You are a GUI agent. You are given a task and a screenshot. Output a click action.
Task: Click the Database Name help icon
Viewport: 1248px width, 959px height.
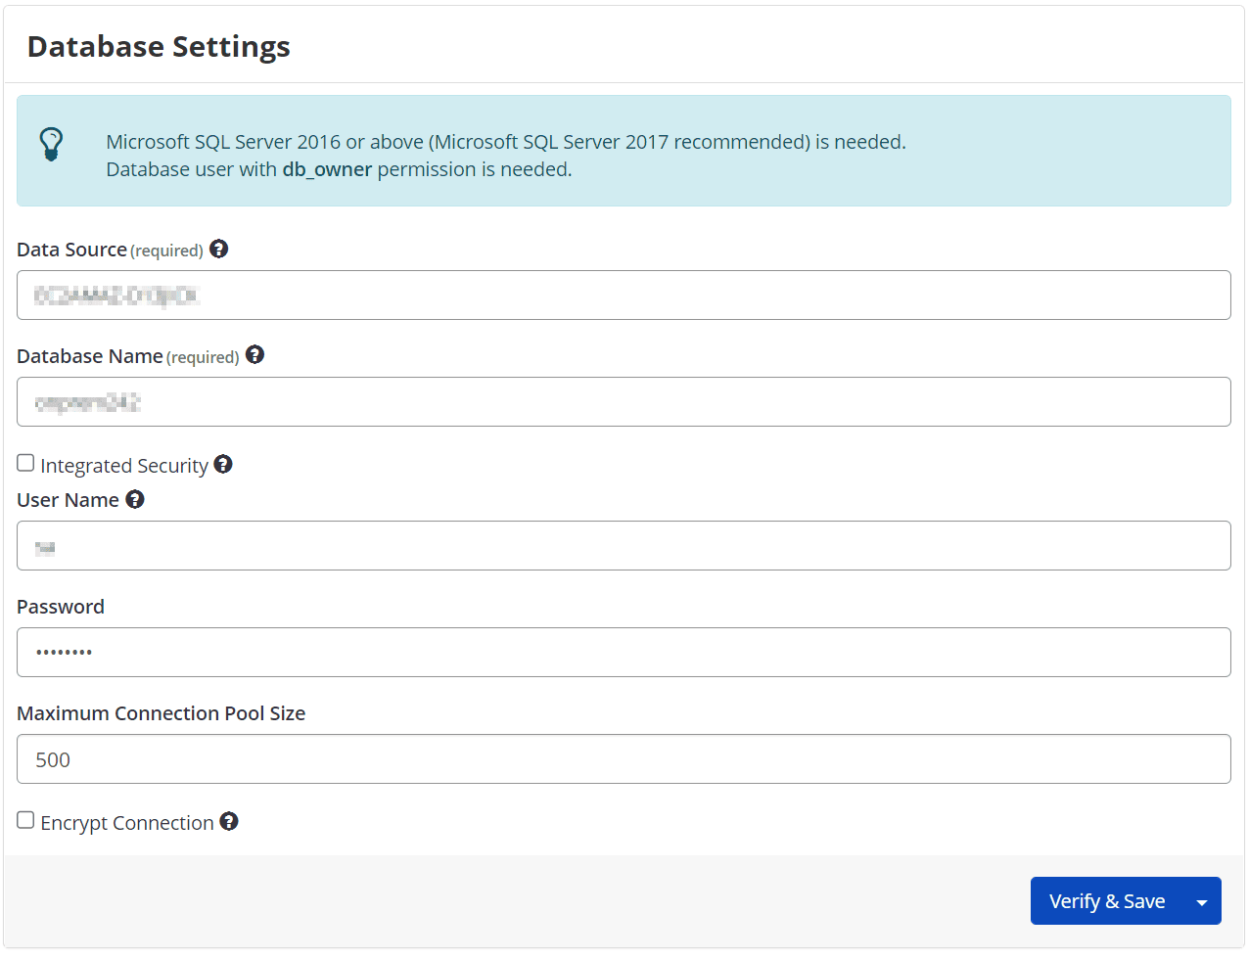pyautogui.click(x=254, y=355)
